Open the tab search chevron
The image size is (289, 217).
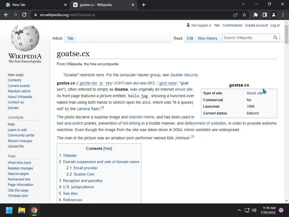[x=244, y=4]
